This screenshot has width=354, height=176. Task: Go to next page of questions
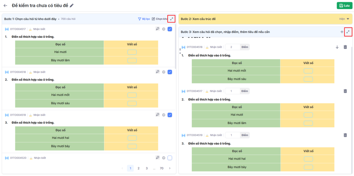(169, 168)
